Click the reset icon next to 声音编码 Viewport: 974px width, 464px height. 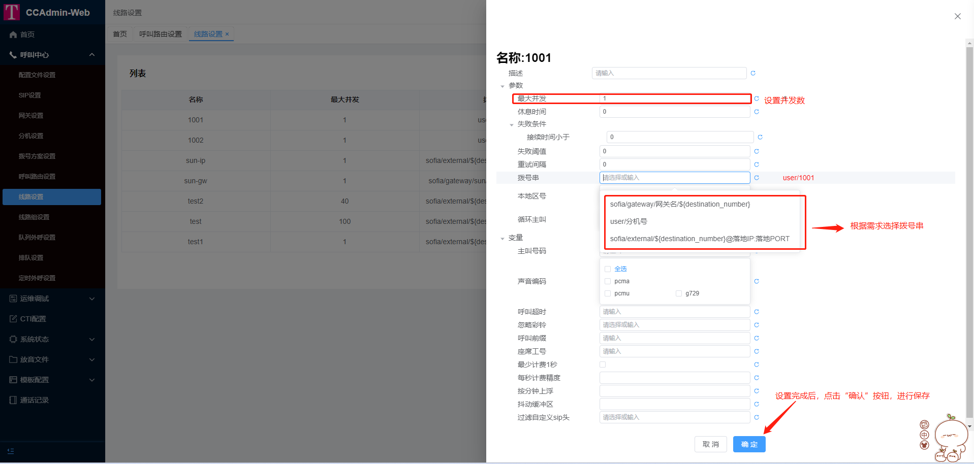[x=757, y=281]
